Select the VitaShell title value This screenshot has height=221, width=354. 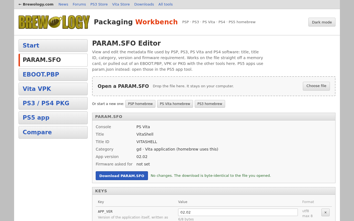[x=145, y=134]
